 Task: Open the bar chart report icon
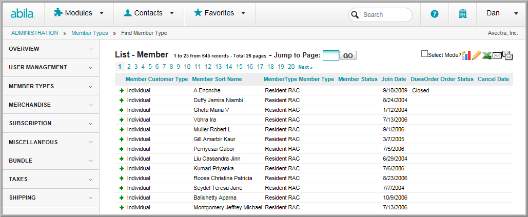click(466, 55)
